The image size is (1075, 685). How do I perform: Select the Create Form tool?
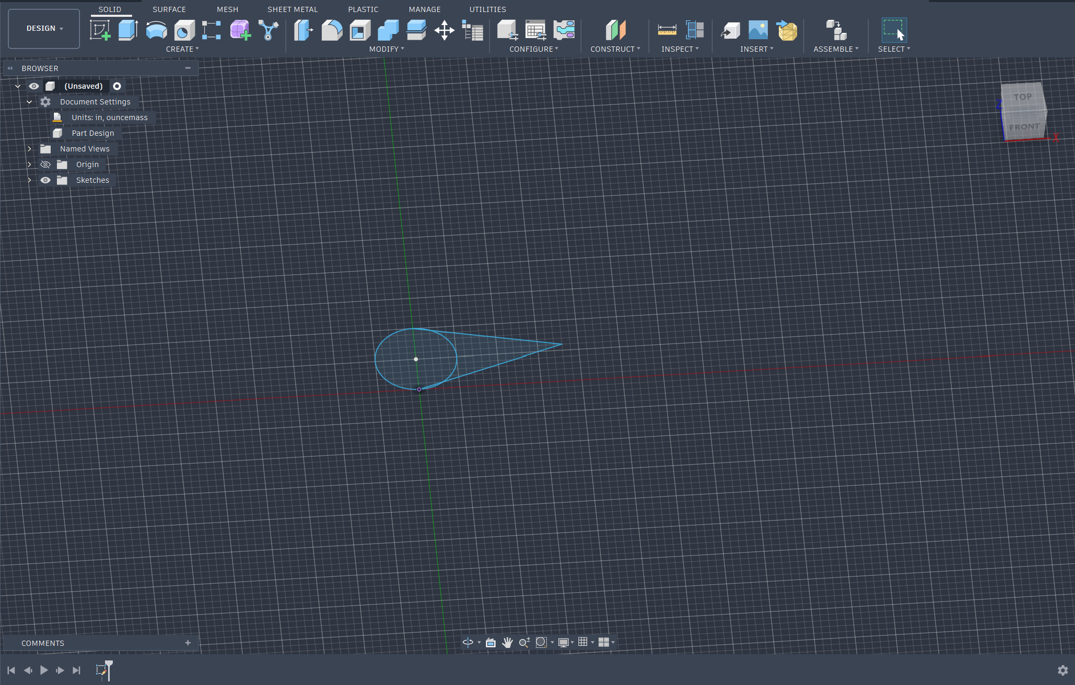point(240,30)
